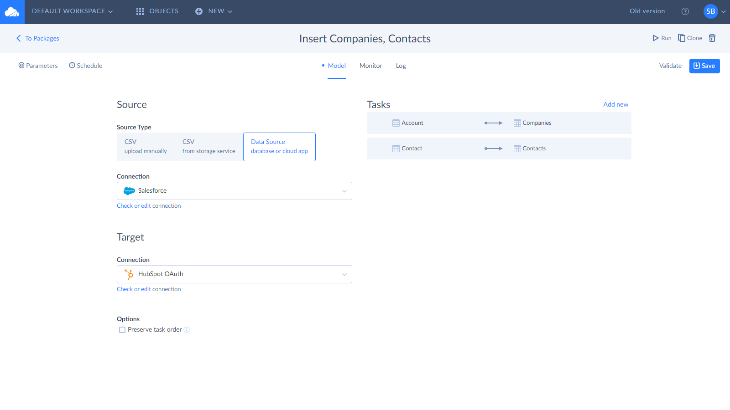Click the Run play icon
730x410 pixels.
coord(656,38)
